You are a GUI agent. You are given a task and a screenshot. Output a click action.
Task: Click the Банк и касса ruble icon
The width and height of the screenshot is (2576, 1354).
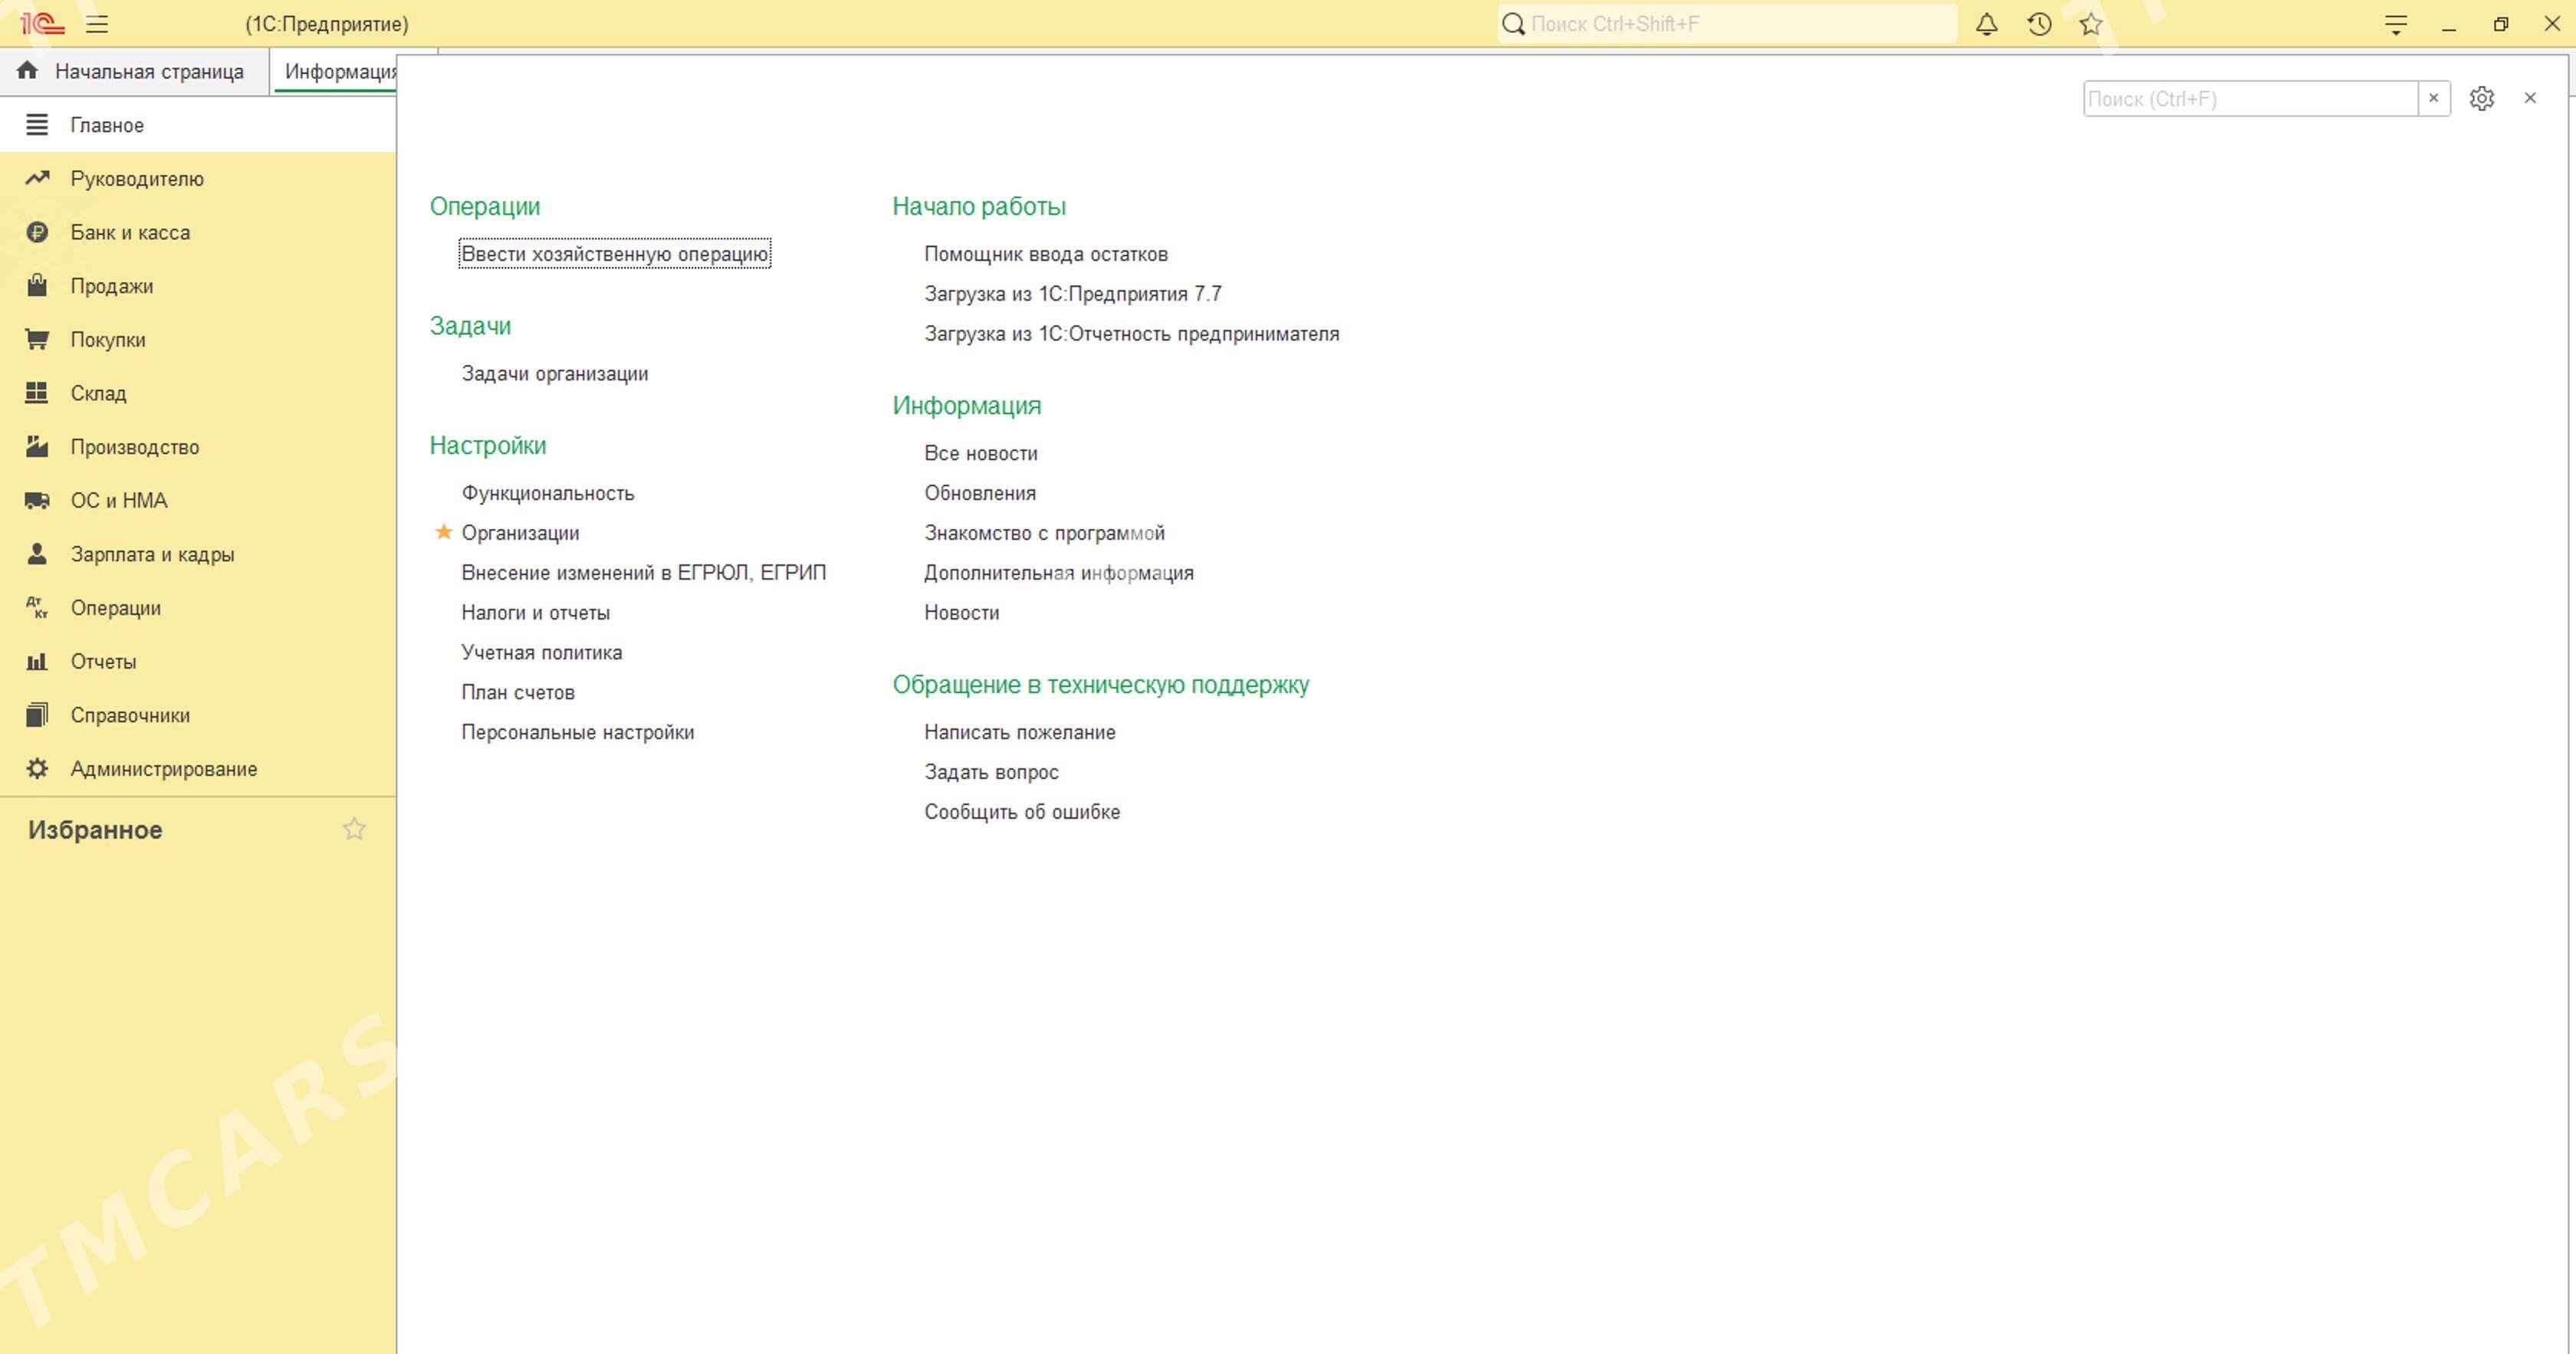[x=37, y=232]
